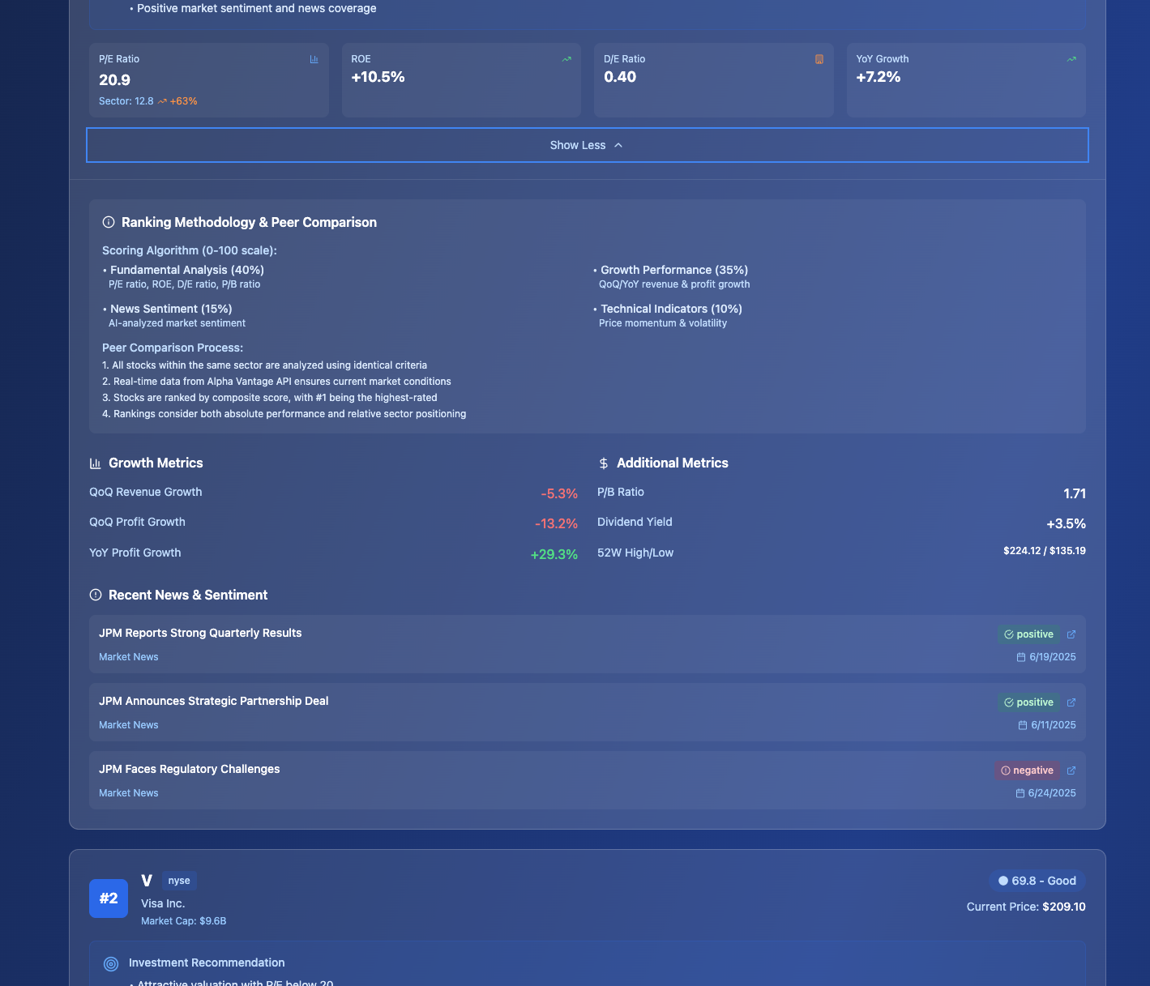
Task: Click the D/E Ratio value 0.40
Action: pyautogui.click(x=620, y=77)
